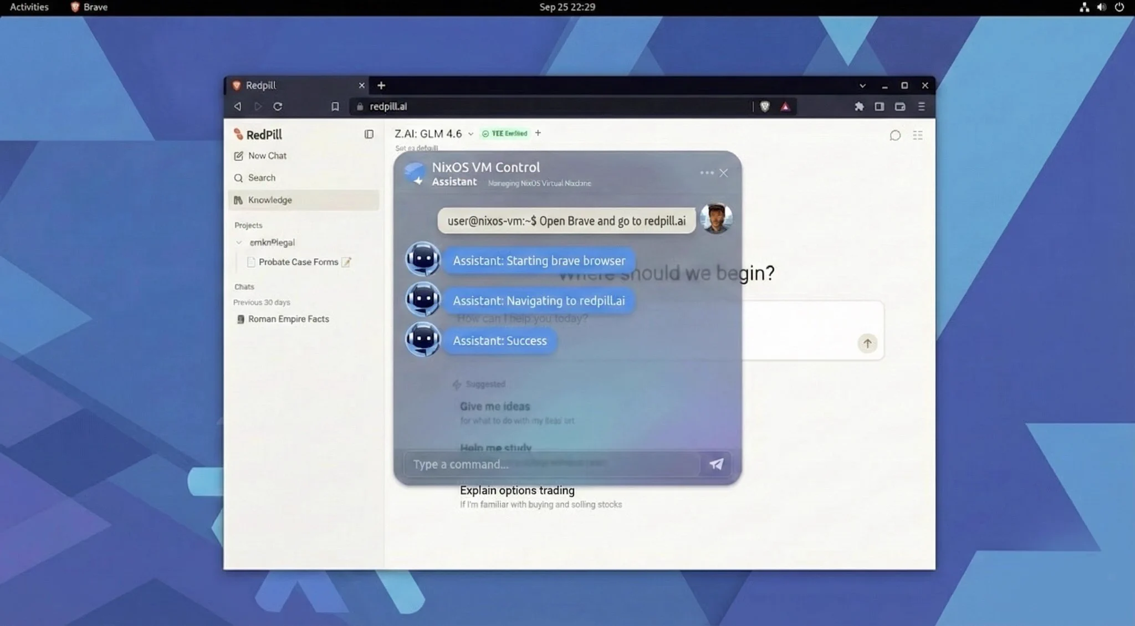The image size is (1135, 626).
Task: Open the volume icon in system tray
Action: point(1101,7)
